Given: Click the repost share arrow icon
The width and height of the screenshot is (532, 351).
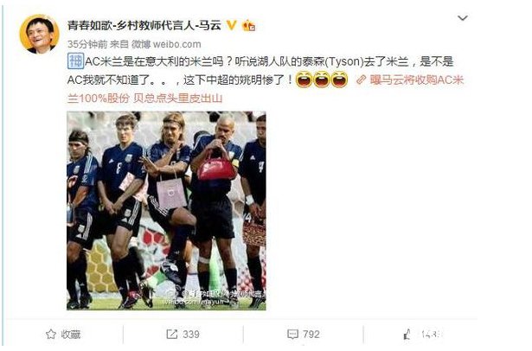Looking at the screenshot, I should [171, 335].
